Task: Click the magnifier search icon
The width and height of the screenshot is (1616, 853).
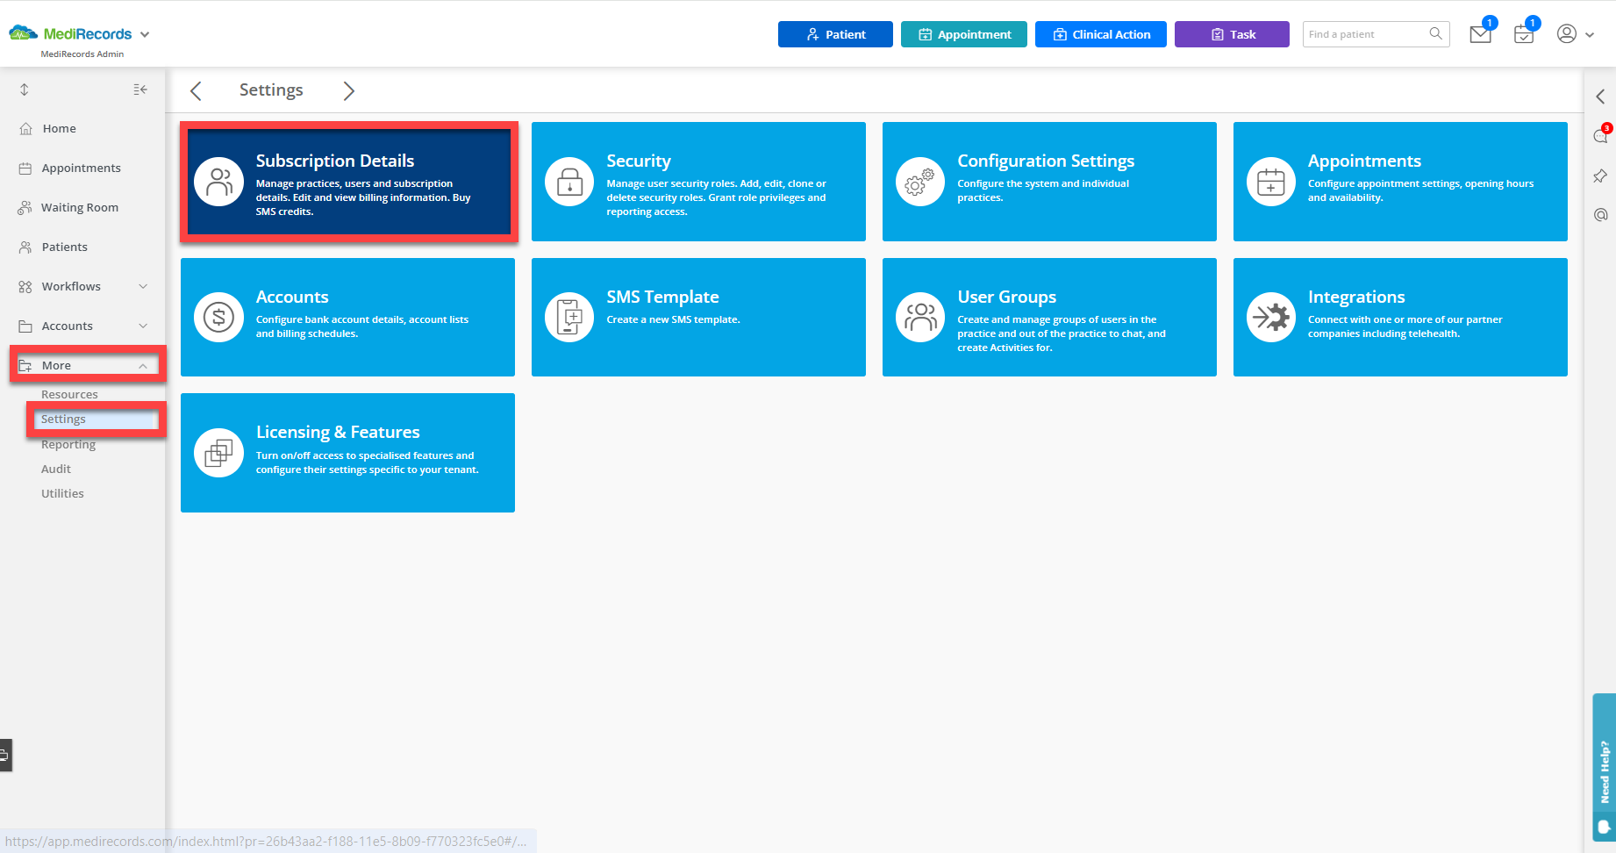Action: (1435, 33)
